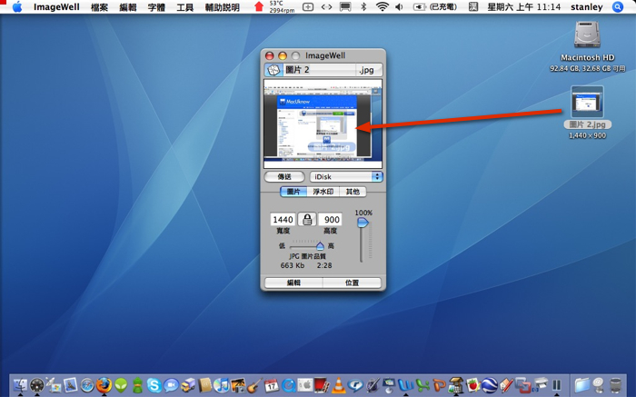The height and width of the screenshot is (397, 636).
Task: Open the 輔助說明 help menu
Action: click(222, 7)
